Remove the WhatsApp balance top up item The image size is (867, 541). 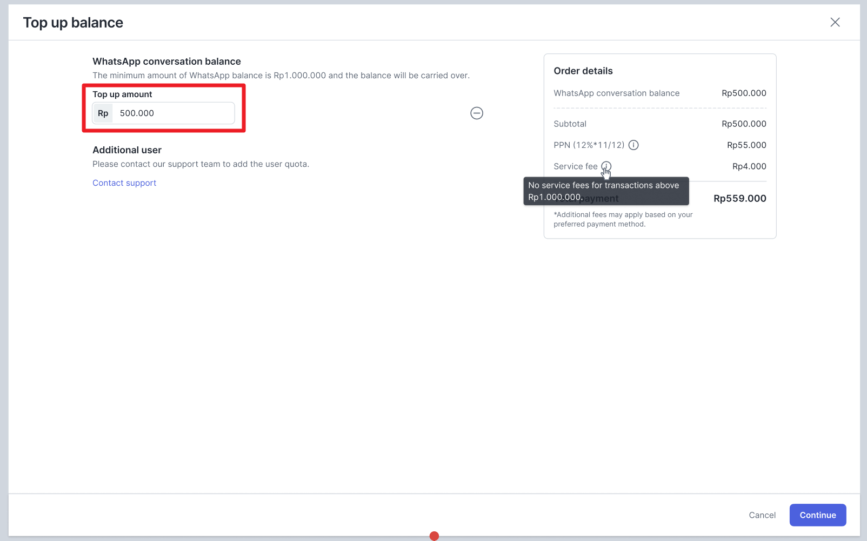pos(477,113)
